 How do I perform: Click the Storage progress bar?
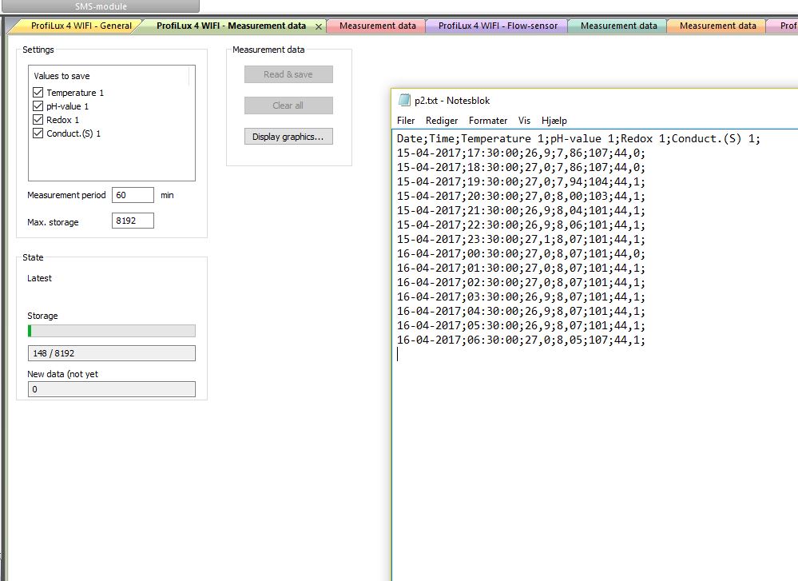(111, 331)
